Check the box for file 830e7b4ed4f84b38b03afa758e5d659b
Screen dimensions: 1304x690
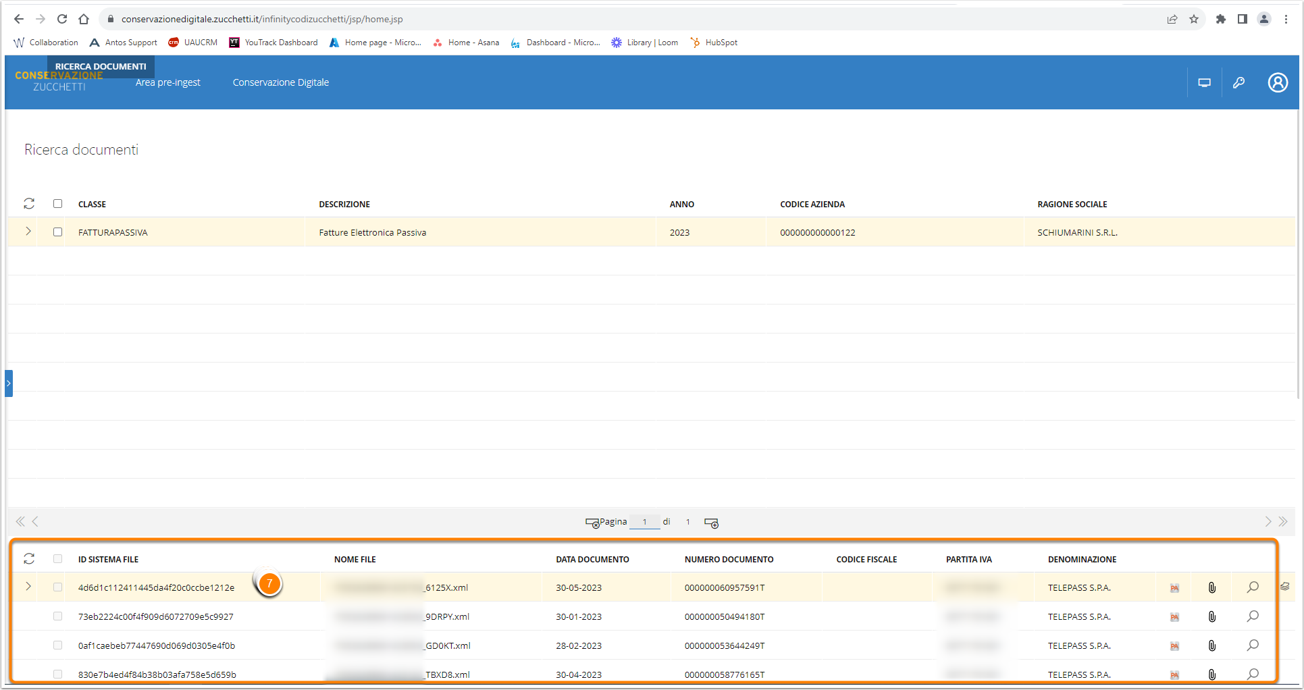click(57, 674)
